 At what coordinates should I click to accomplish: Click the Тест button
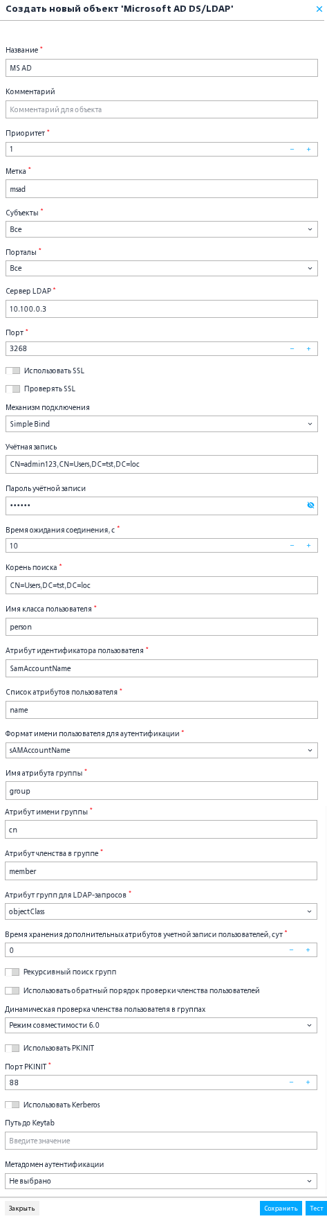315,1208
